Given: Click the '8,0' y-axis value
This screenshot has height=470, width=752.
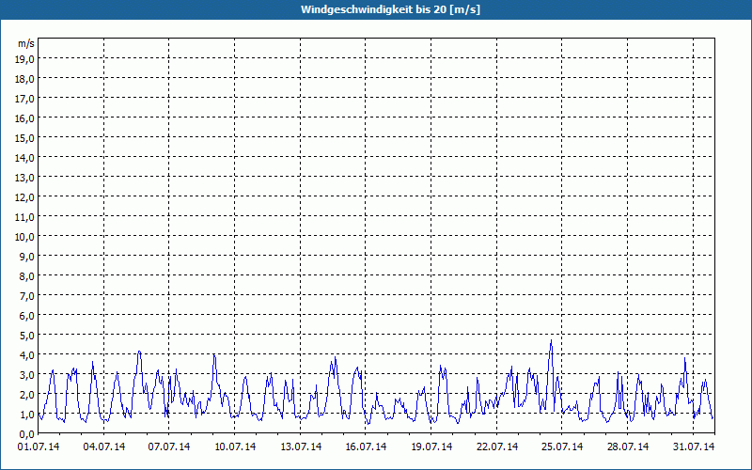Looking at the screenshot, I should point(27,276).
